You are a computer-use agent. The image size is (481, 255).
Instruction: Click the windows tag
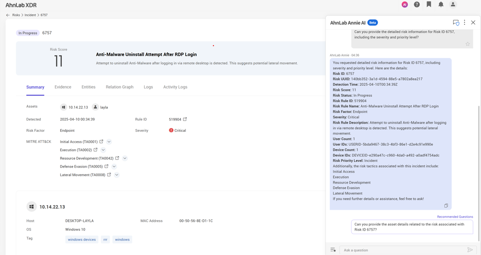tap(122, 239)
